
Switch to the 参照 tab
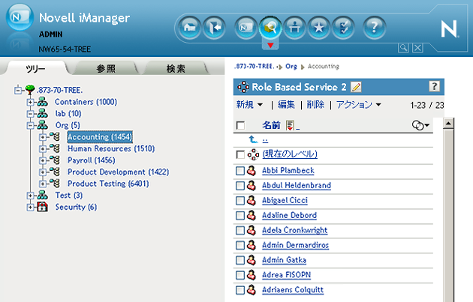106,69
